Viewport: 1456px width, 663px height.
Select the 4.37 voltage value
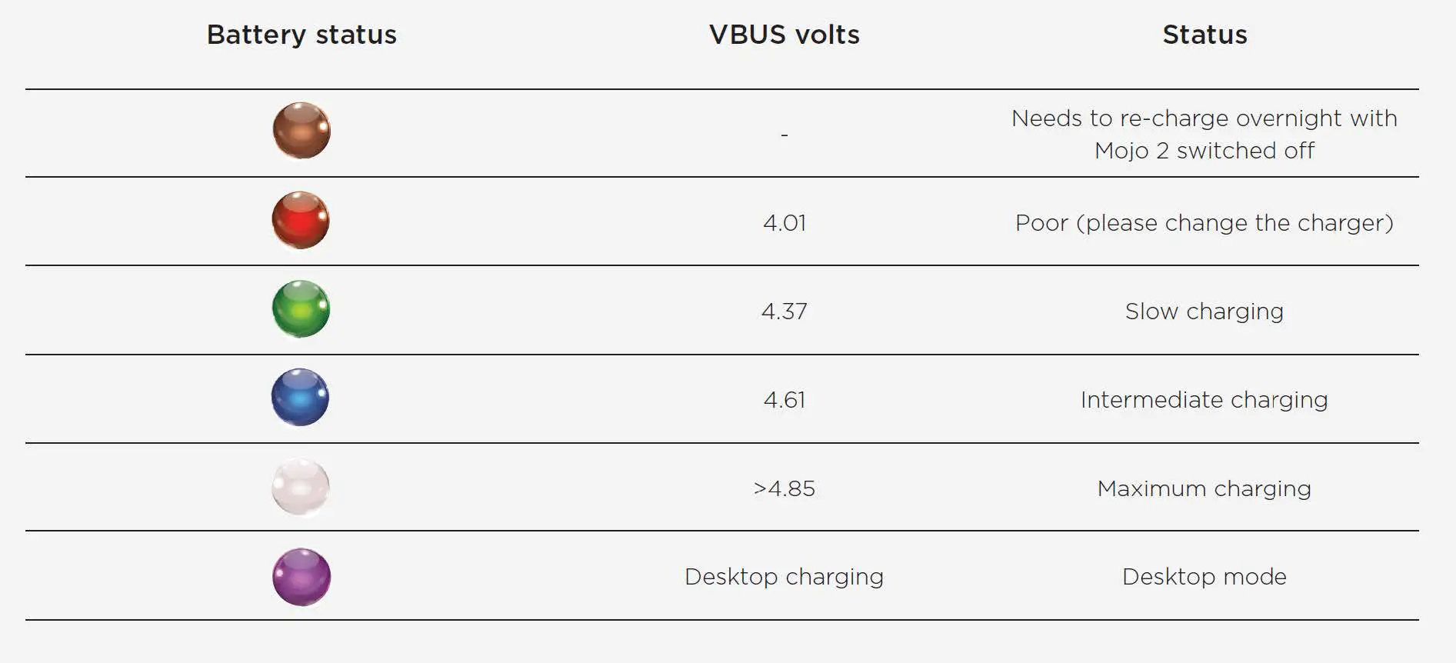[x=785, y=312]
